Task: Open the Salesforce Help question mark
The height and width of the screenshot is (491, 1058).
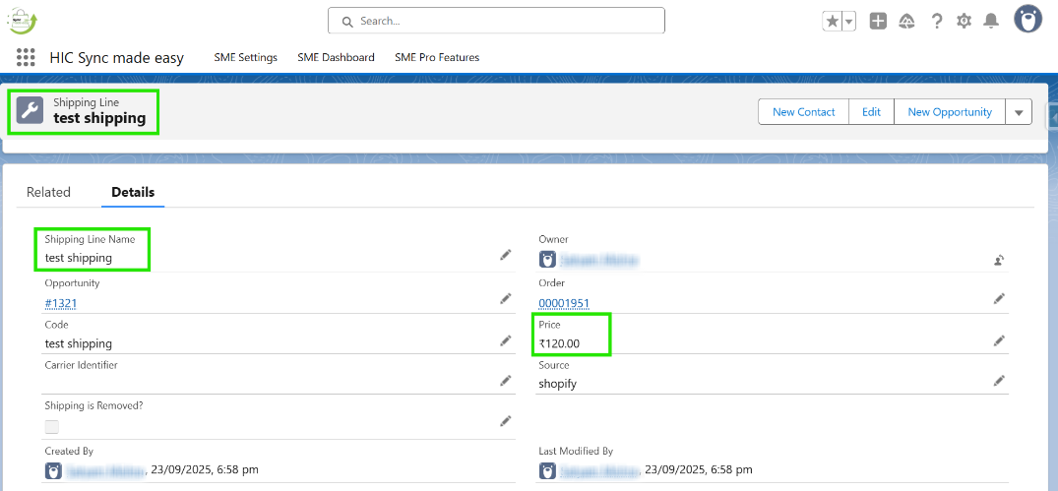Action: 937,21
